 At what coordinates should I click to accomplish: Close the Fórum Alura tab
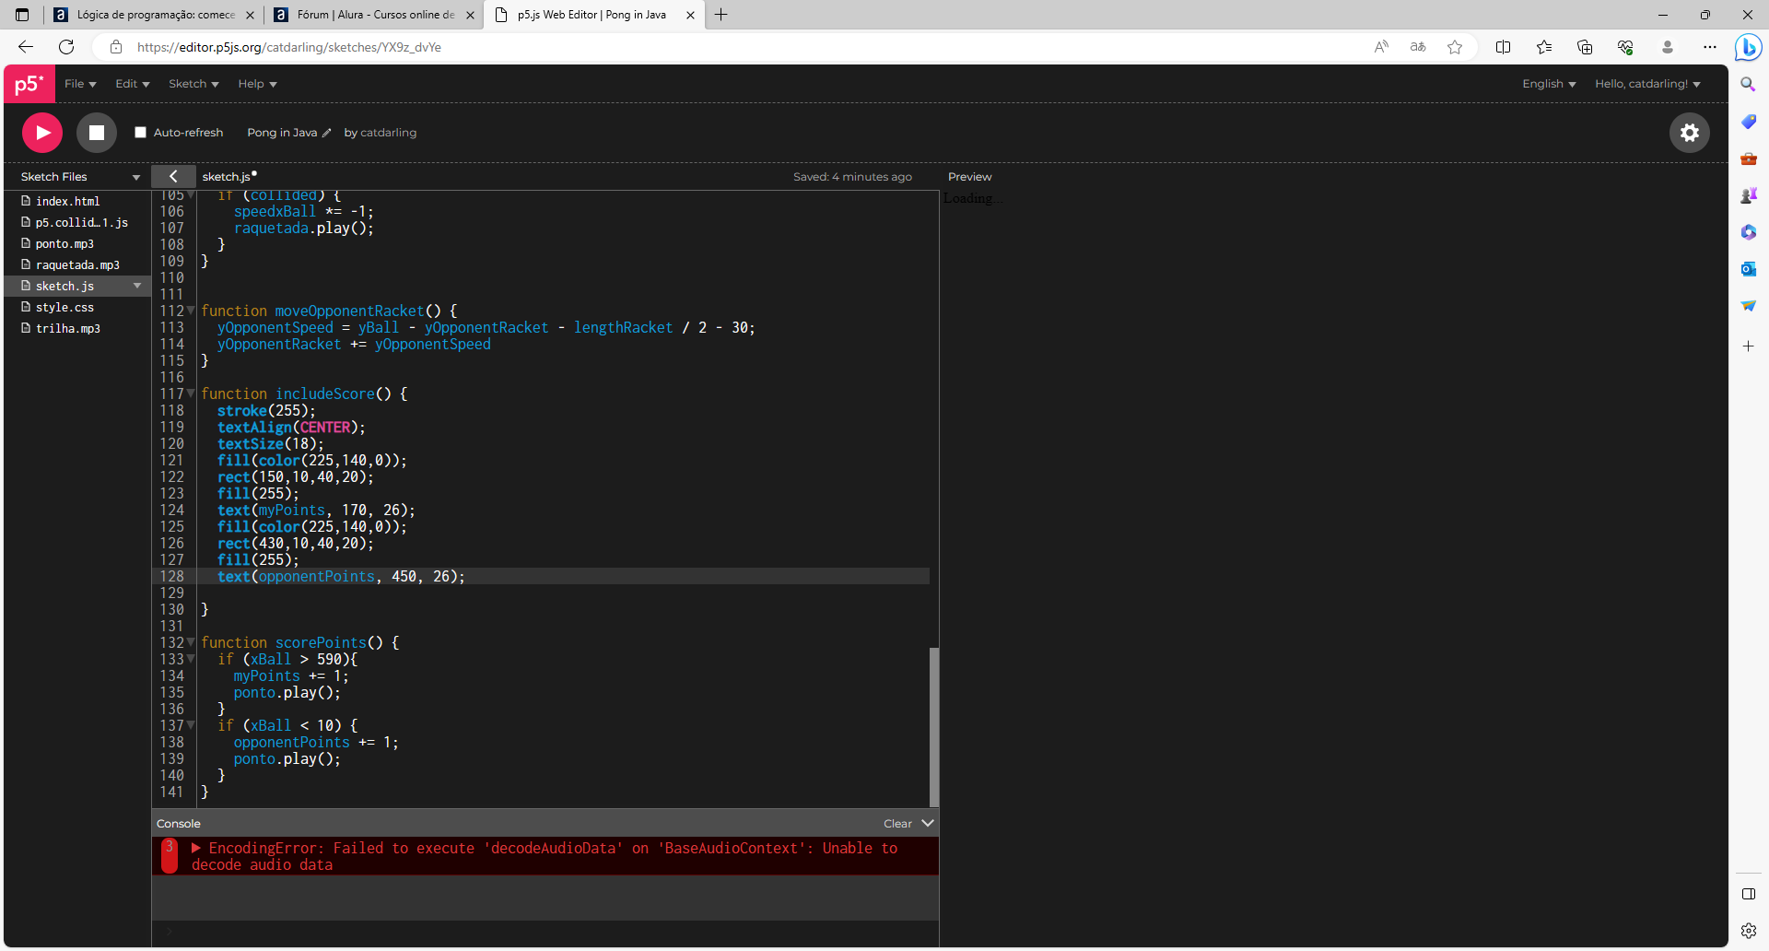click(x=470, y=15)
